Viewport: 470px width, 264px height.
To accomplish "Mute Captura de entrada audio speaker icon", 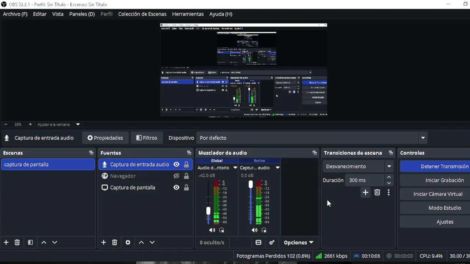I will coord(254,230).
